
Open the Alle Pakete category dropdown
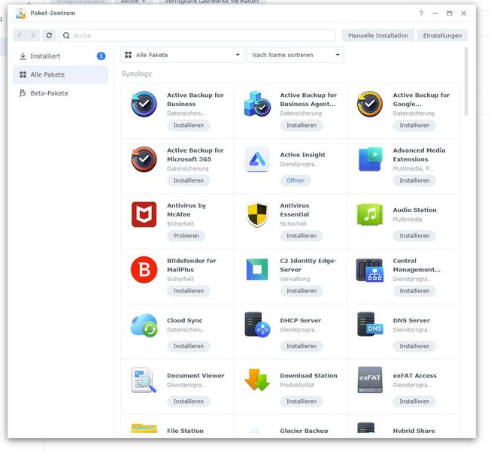(x=182, y=55)
